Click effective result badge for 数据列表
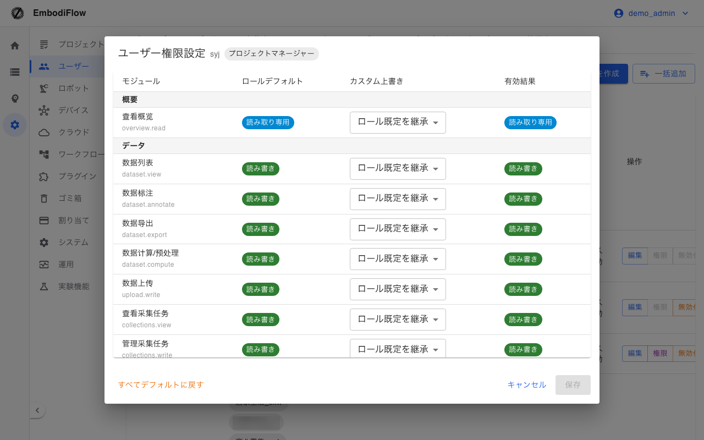This screenshot has width=704, height=440. (523, 169)
